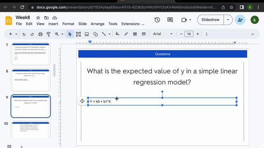
Task: Open the Arial font dropdown
Action: click(163, 34)
